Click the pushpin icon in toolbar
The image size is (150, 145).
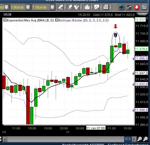coord(70,7)
